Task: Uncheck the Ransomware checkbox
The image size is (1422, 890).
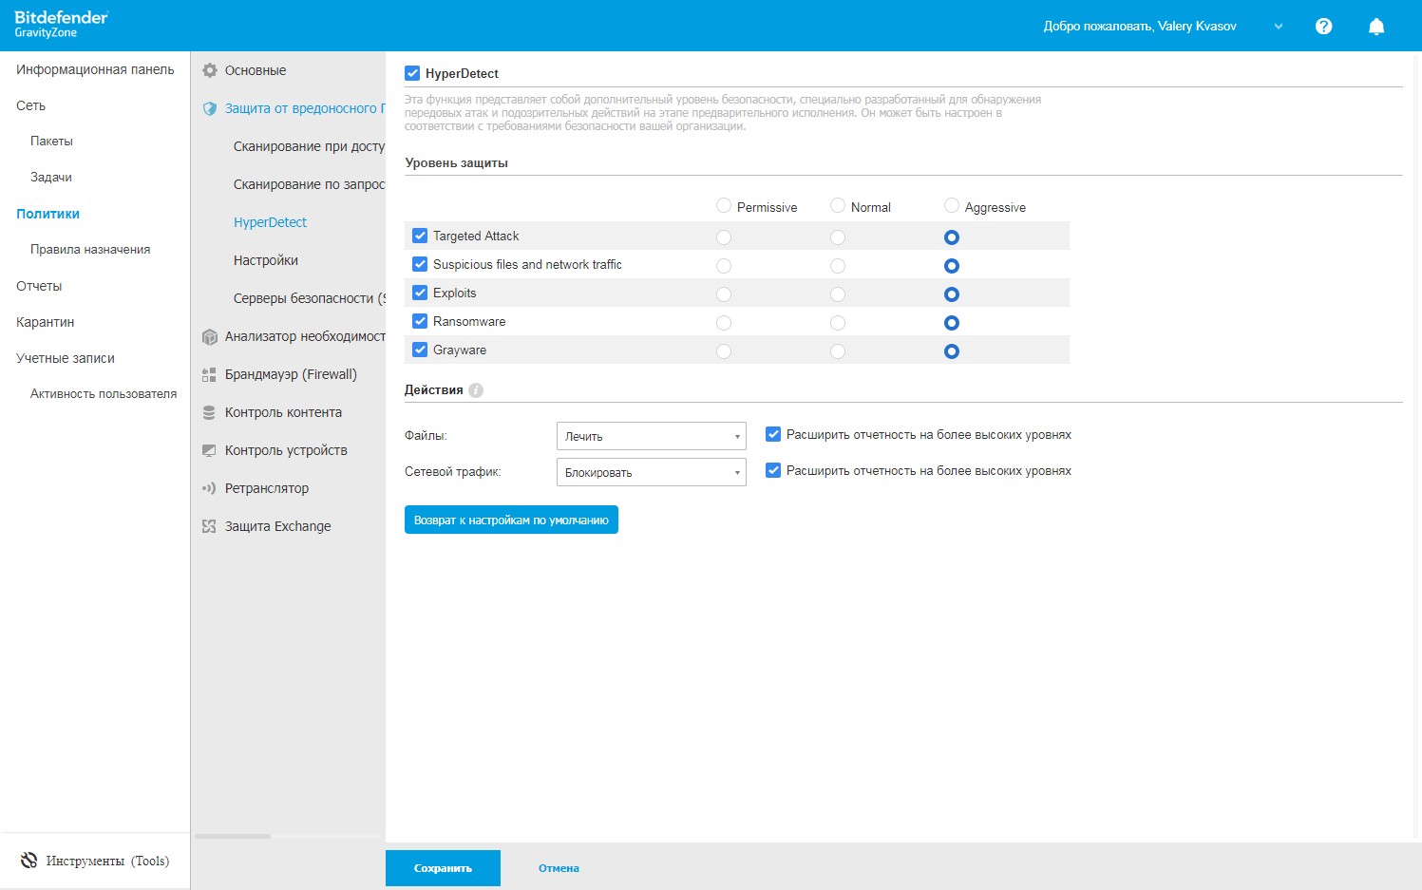Action: coord(420,321)
